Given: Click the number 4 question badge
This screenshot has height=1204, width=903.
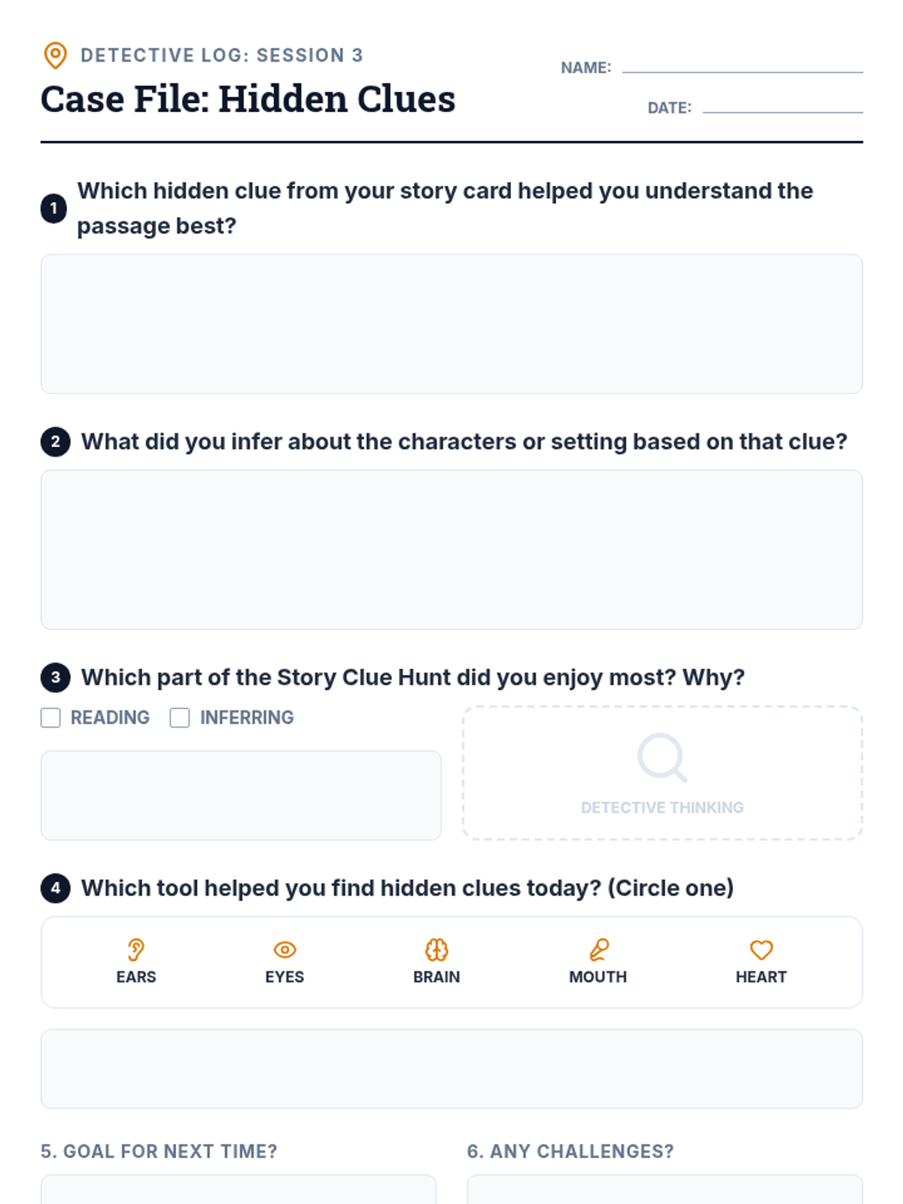Looking at the screenshot, I should coord(55,888).
